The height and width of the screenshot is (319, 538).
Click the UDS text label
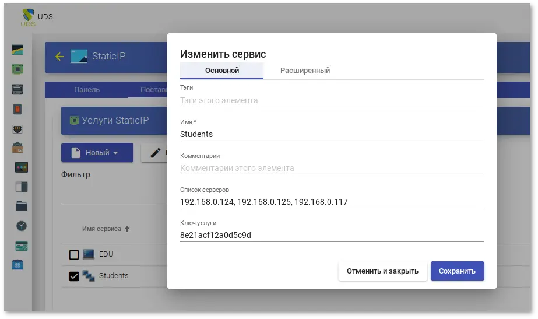click(45, 16)
